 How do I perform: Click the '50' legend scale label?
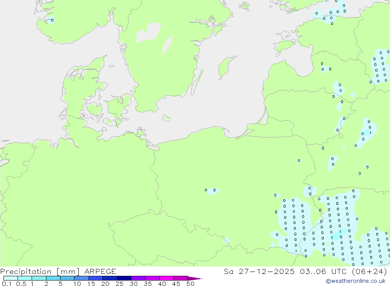[190, 284]
